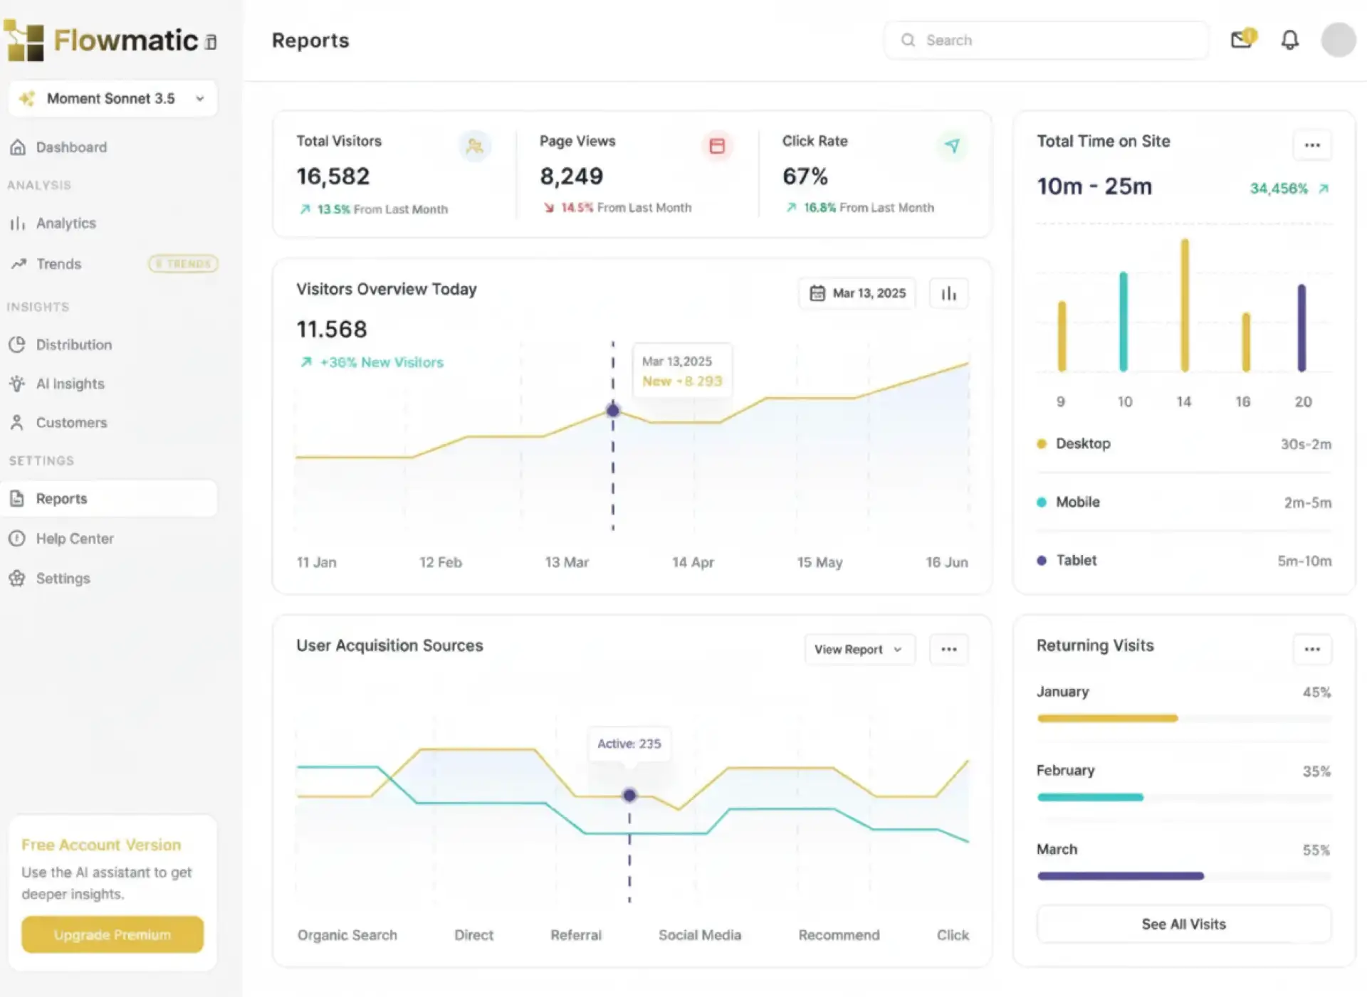This screenshot has height=997, width=1367.
Task: Open the View Report dropdown
Action: [x=859, y=649]
